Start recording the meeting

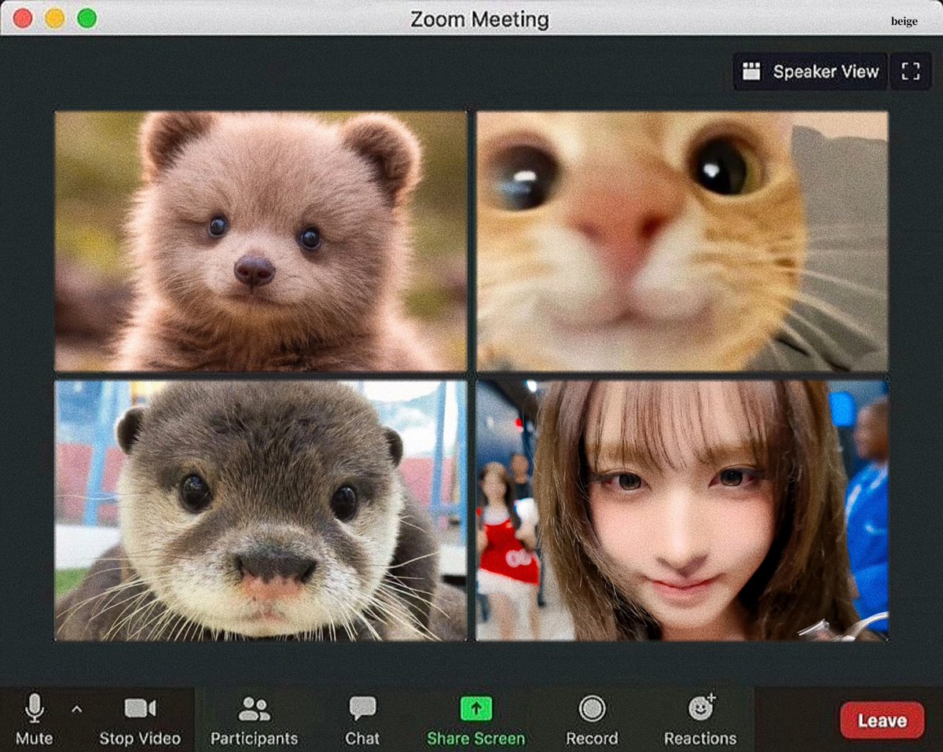click(592, 719)
